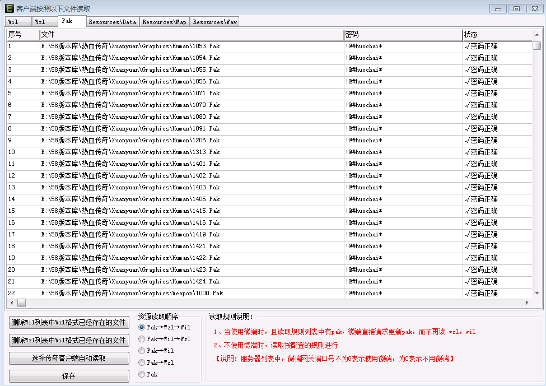
Task: Minimize the 客户端按照以下文件读取 window
Action: pos(498,9)
